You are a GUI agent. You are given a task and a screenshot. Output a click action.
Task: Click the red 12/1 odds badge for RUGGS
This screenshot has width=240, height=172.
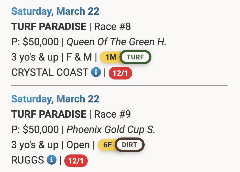76,161
